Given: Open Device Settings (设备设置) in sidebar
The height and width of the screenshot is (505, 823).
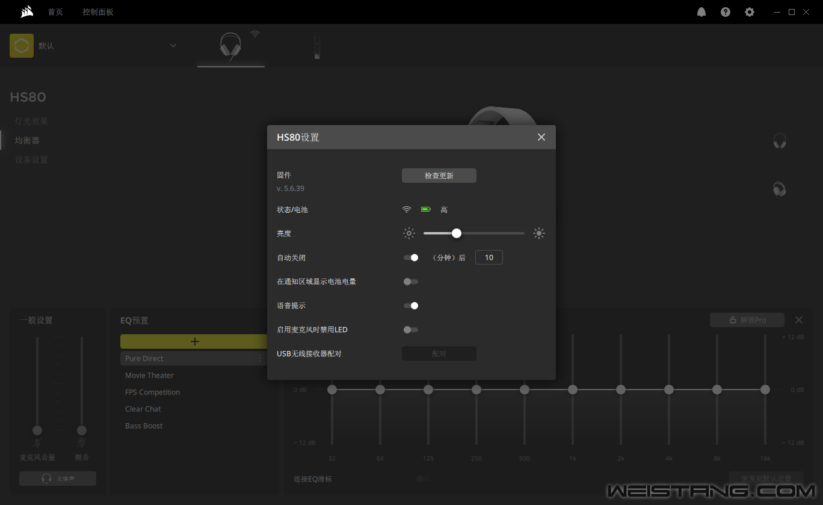Looking at the screenshot, I should (x=31, y=159).
